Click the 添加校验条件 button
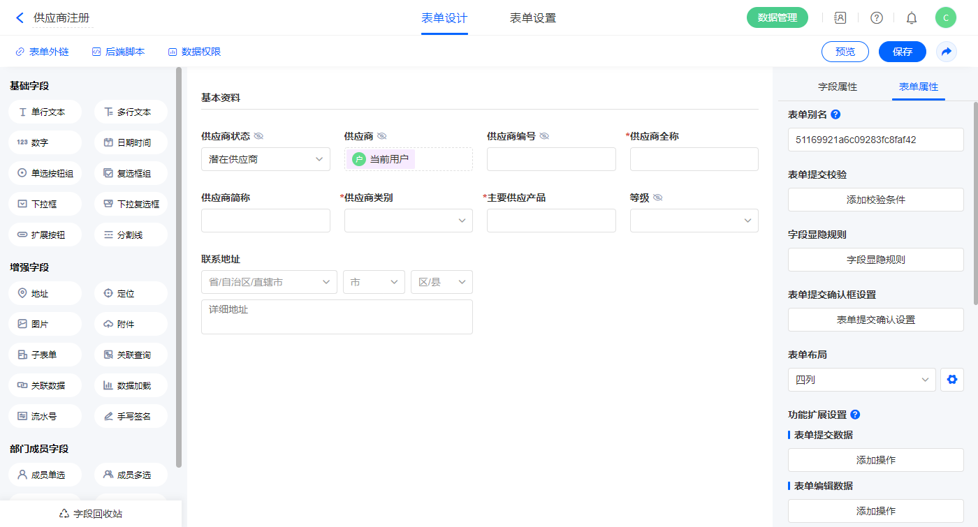 click(x=875, y=200)
